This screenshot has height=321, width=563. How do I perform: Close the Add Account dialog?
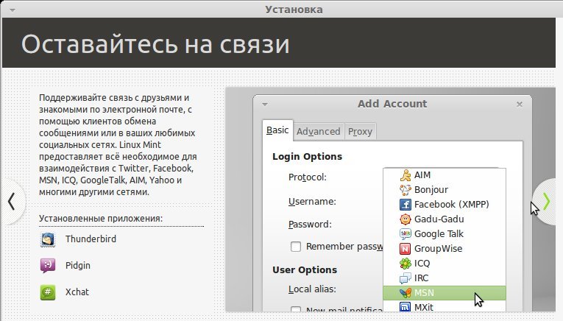519,104
